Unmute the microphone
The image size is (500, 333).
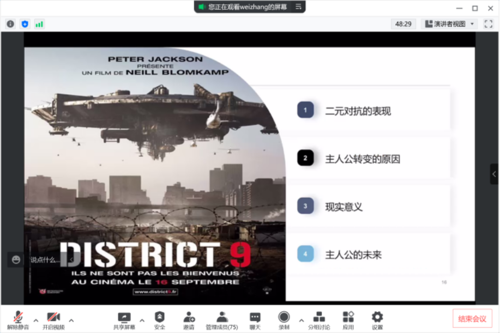(x=18, y=320)
